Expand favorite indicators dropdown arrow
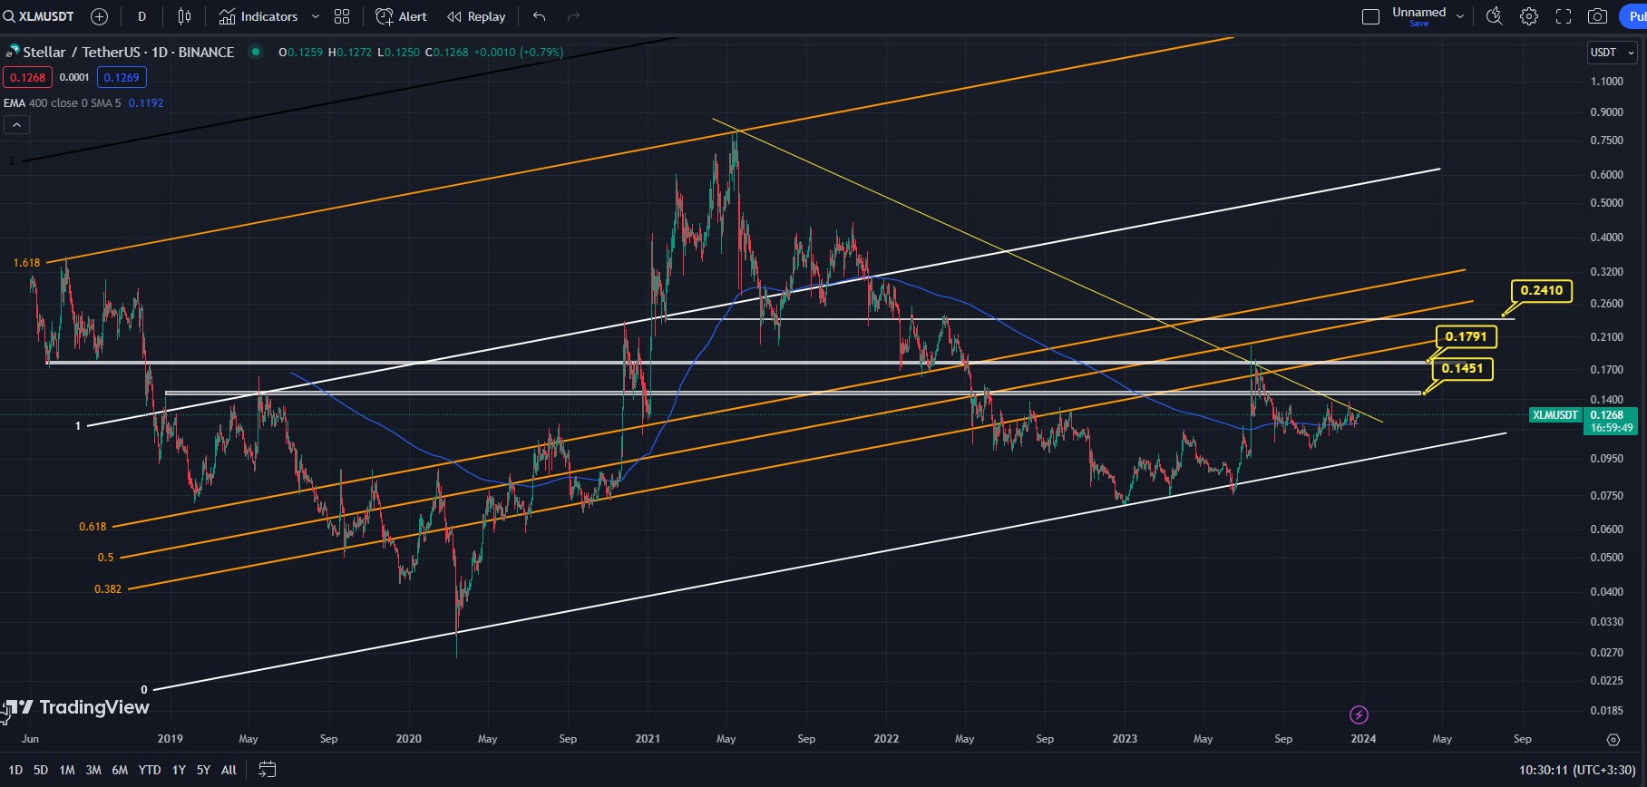 tap(316, 16)
